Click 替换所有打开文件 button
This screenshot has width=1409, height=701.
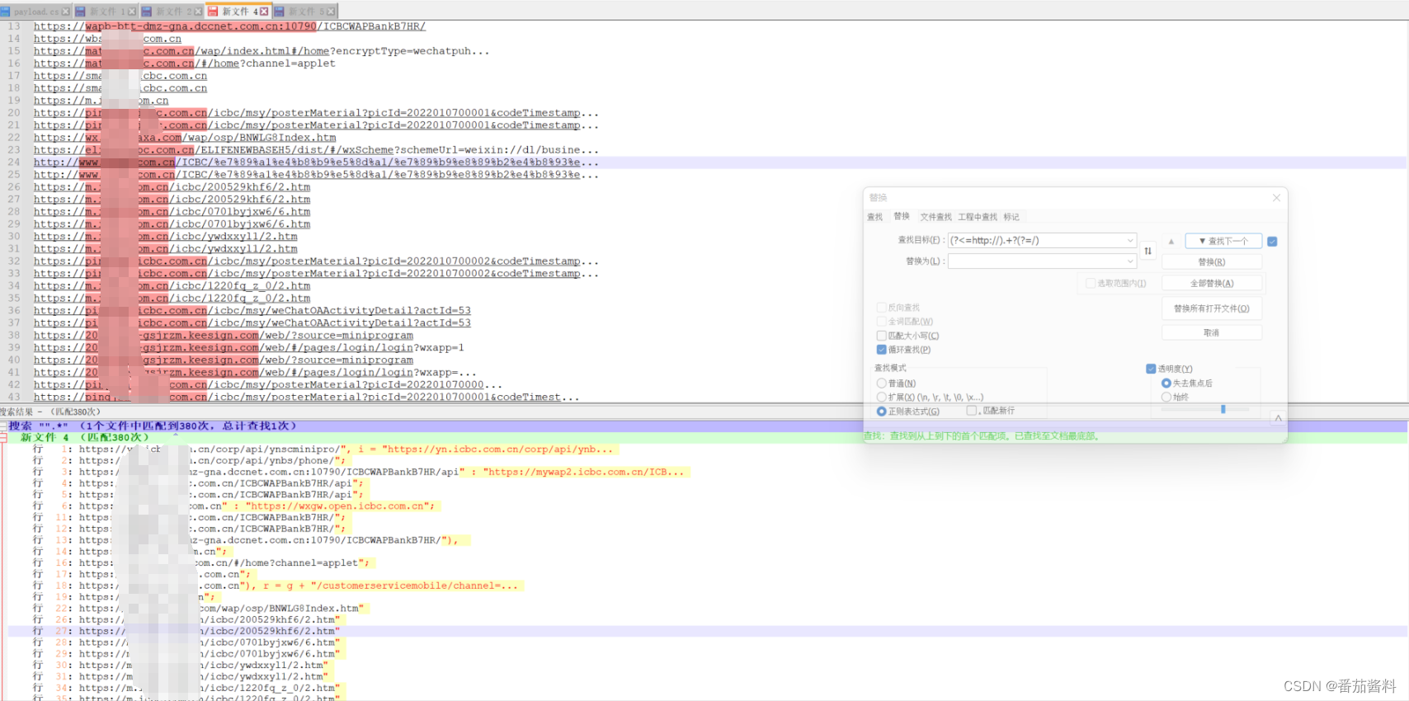tap(1212, 309)
